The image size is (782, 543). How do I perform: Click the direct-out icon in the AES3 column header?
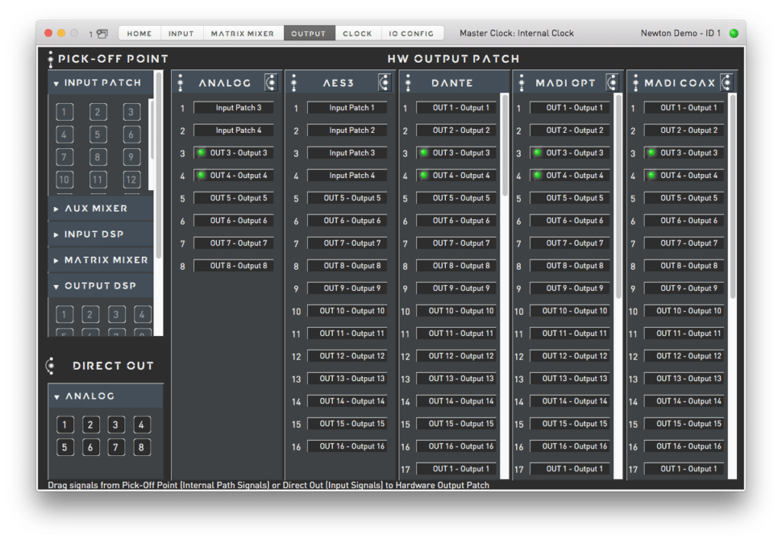coord(385,82)
